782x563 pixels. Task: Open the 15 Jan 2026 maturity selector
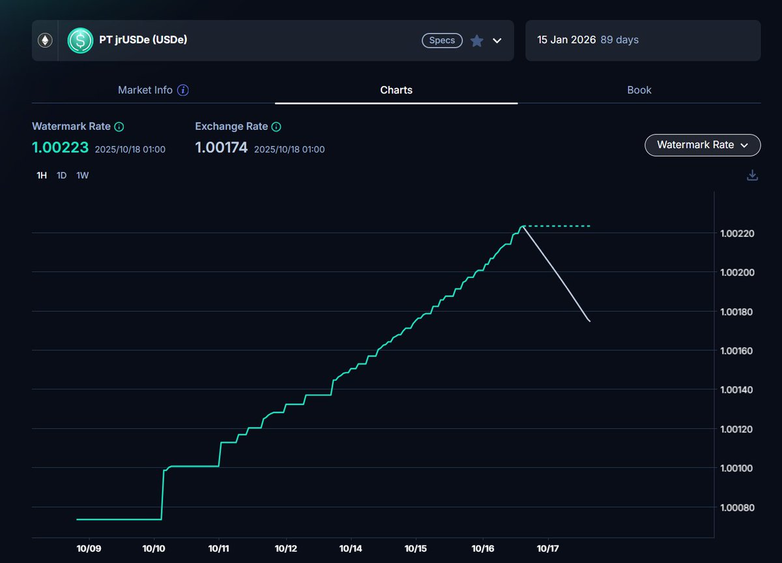point(642,40)
